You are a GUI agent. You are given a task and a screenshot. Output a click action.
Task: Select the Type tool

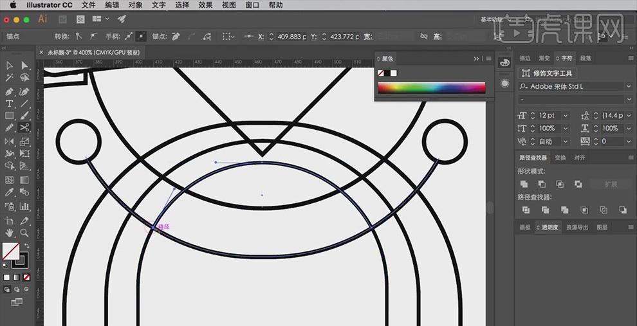tap(10, 104)
